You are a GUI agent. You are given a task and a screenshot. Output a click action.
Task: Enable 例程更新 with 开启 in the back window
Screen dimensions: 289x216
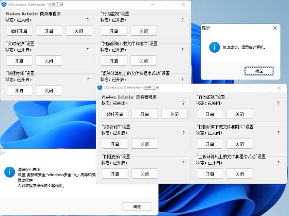(19, 91)
